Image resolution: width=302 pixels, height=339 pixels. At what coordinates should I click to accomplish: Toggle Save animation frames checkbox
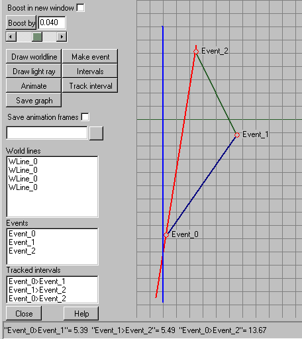(x=85, y=117)
